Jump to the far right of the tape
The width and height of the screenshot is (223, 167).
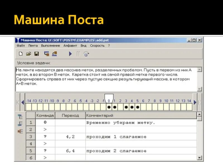pos(200,102)
